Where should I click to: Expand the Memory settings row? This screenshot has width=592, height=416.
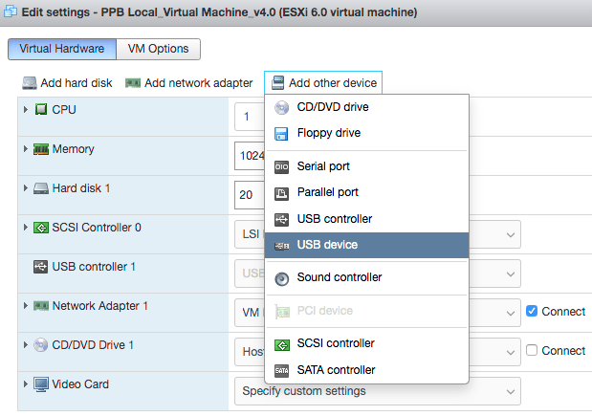click(x=26, y=149)
